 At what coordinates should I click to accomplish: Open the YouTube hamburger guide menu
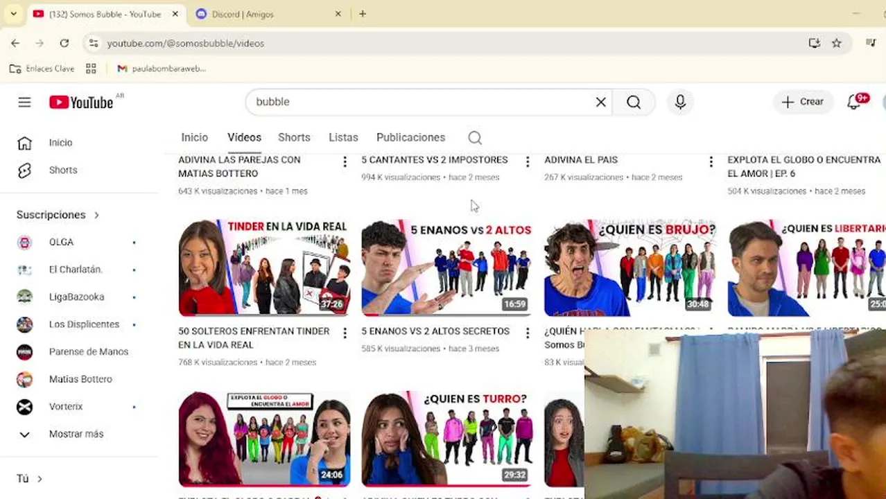coord(24,103)
